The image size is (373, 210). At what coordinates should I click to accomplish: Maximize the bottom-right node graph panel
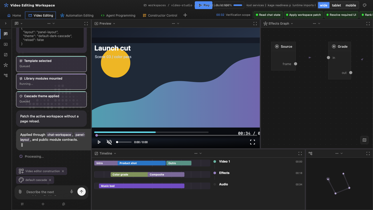(368, 153)
